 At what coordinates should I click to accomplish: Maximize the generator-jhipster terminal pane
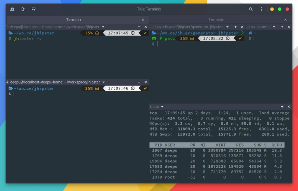pyautogui.click(x=236, y=27)
